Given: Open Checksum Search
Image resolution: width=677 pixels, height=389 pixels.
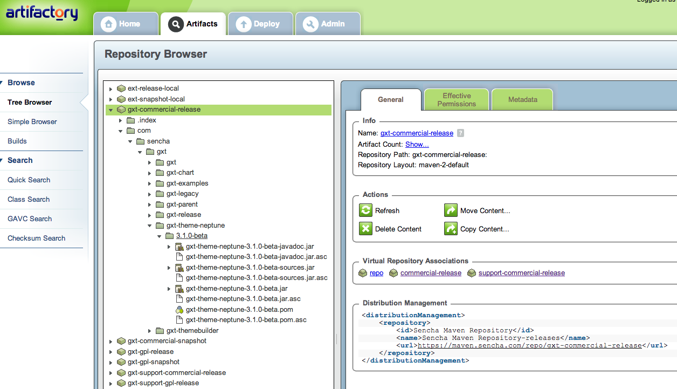Looking at the screenshot, I should coord(36,238).
